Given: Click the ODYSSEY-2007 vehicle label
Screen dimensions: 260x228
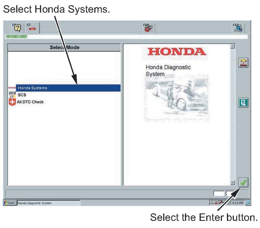Looking at the screenshot, I should (x=17, y=37).
